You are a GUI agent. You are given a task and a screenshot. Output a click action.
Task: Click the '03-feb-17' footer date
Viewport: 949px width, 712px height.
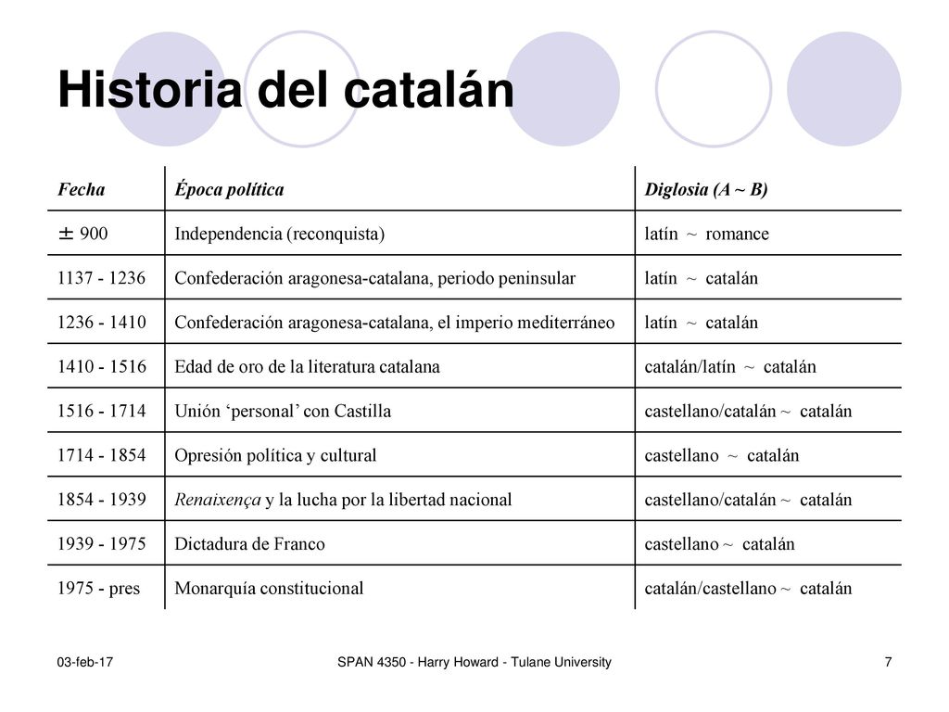tap(84, 662)
